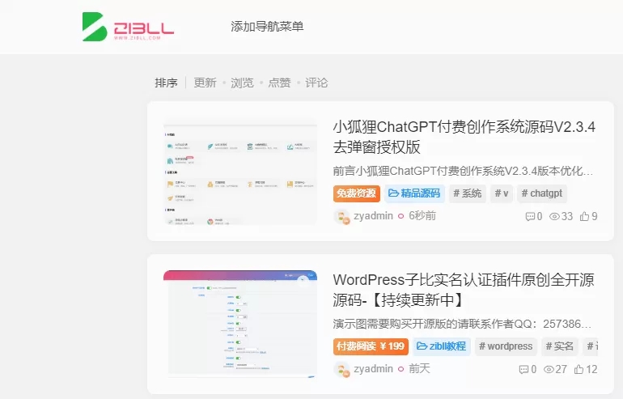The width and height of the screenshot is (623, 399).
Task: Open the zibll教程 category folder tag
Action: point(441,346)
